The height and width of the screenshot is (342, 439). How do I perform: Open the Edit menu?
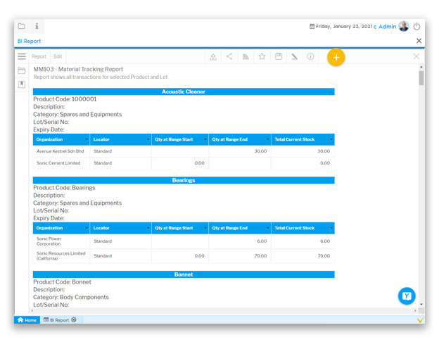(x=58, y=57)
